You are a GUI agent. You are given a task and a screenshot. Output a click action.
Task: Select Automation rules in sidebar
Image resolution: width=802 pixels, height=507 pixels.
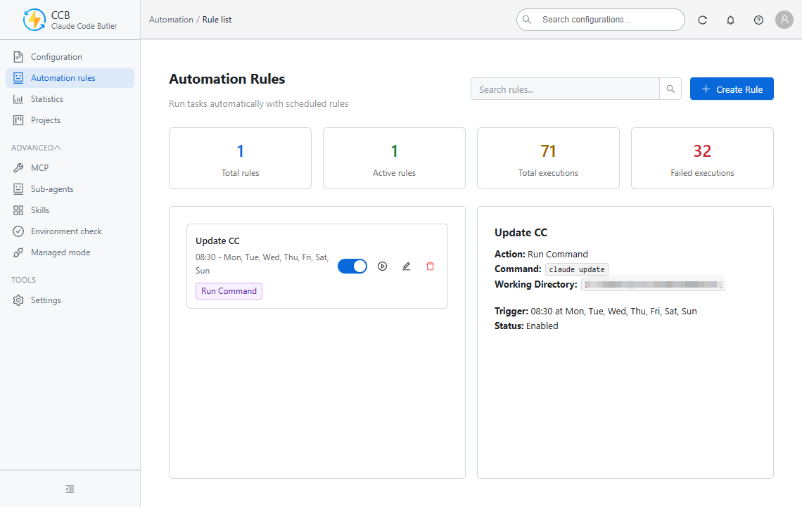[70, 77]
